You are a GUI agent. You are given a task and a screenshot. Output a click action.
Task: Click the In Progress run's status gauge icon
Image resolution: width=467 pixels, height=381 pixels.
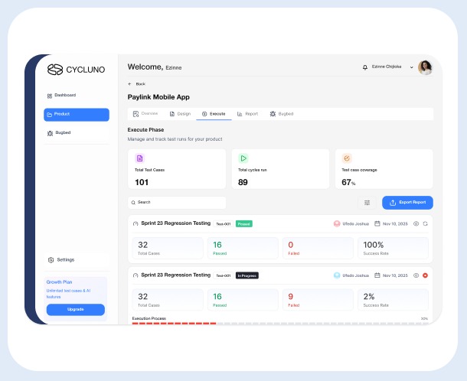pyautogui.click(x=136, y=275)
